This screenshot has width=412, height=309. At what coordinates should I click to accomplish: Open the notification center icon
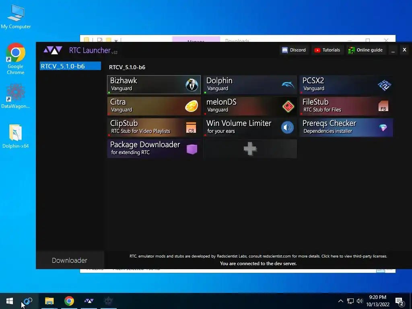click(400, 301)
